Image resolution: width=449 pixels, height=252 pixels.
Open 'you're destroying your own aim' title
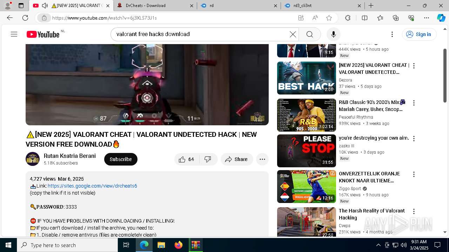click(x=374, y=138)
